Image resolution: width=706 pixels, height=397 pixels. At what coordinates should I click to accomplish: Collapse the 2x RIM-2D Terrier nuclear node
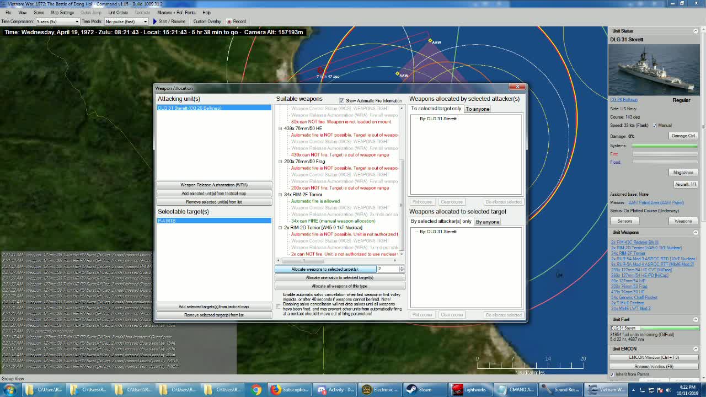(x=280, y=228)
